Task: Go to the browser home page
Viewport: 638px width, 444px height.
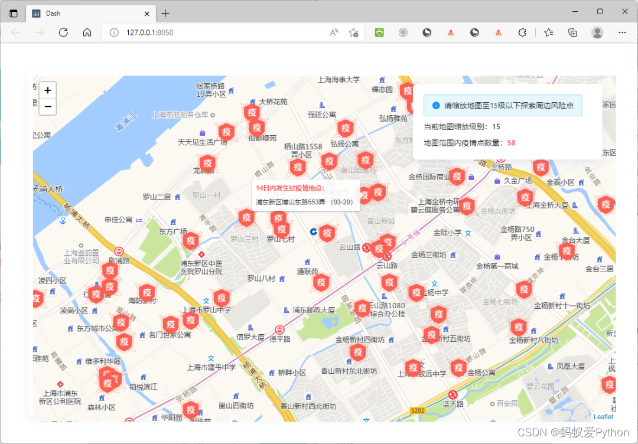Action: (x=87, y=32)
